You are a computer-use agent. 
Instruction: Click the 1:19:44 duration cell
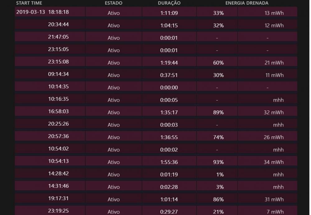[169, 63]
